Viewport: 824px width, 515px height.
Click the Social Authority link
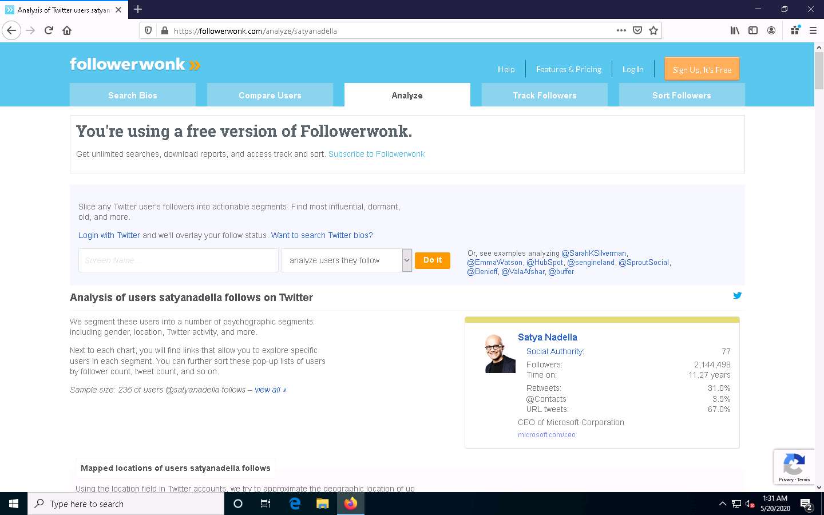555,351
